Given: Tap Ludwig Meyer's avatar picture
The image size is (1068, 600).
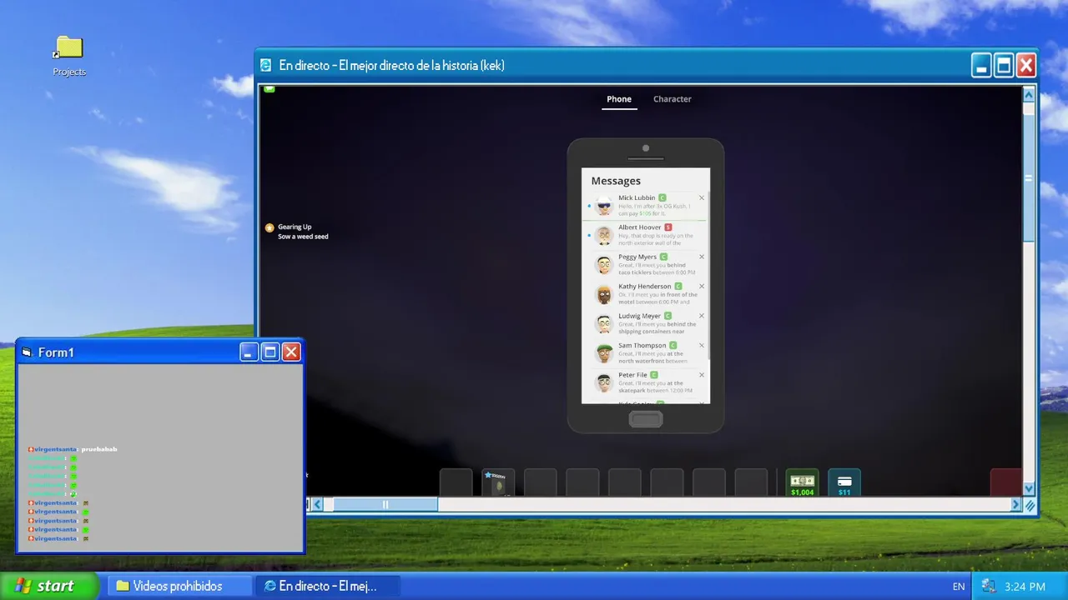Looking at the screenshot, I should point(604,324).
